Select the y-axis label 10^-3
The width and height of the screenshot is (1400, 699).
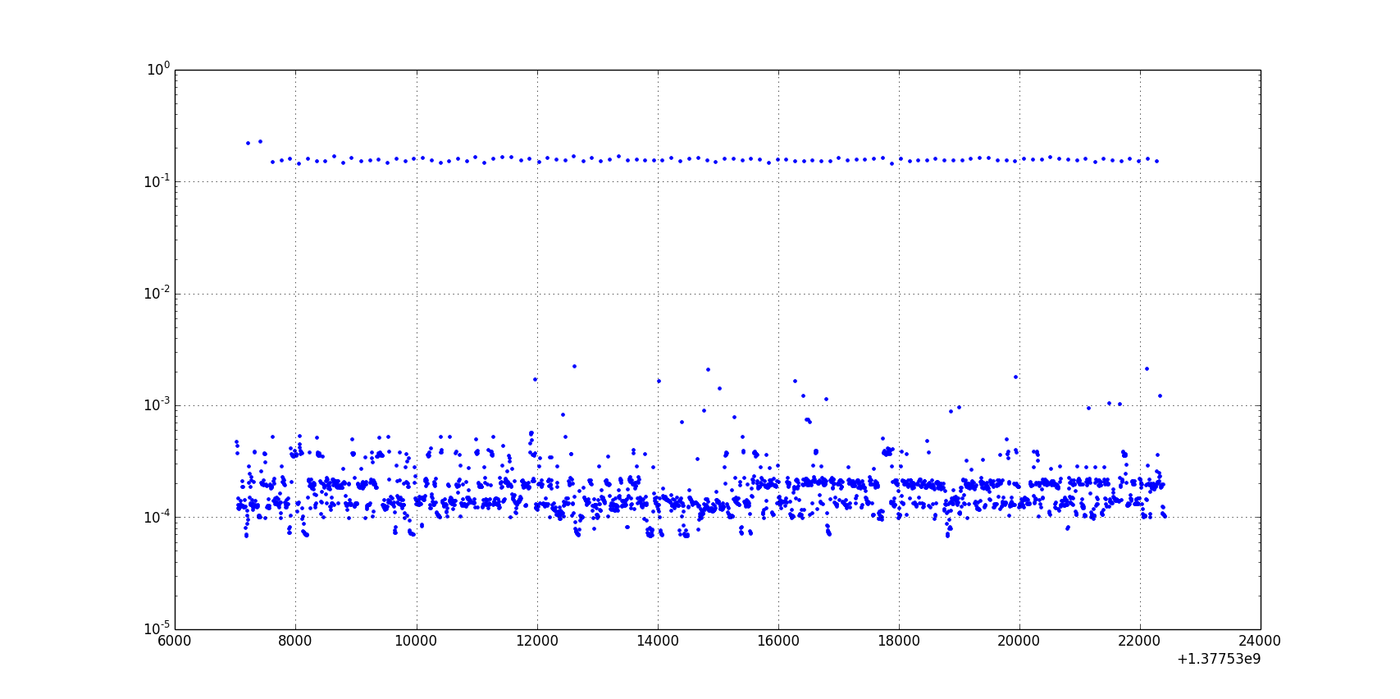[156, 404]
